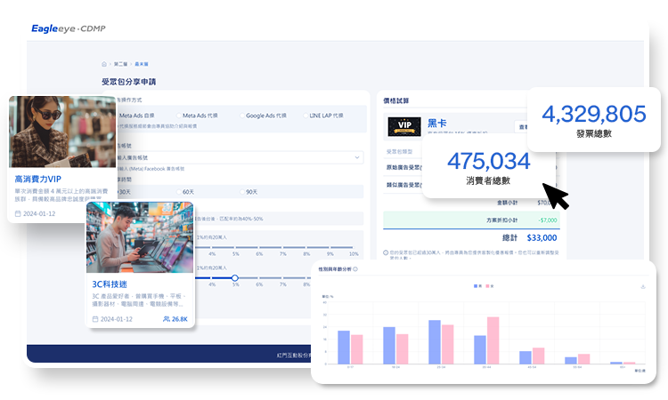Open the ad account dropdown arrow
Screen dimensions: 668x400
357,157
